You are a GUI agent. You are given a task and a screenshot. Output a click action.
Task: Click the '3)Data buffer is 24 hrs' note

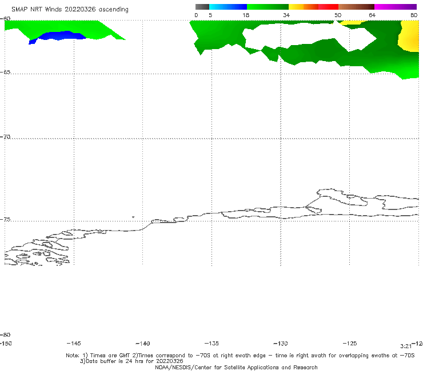tap(131, 361)
